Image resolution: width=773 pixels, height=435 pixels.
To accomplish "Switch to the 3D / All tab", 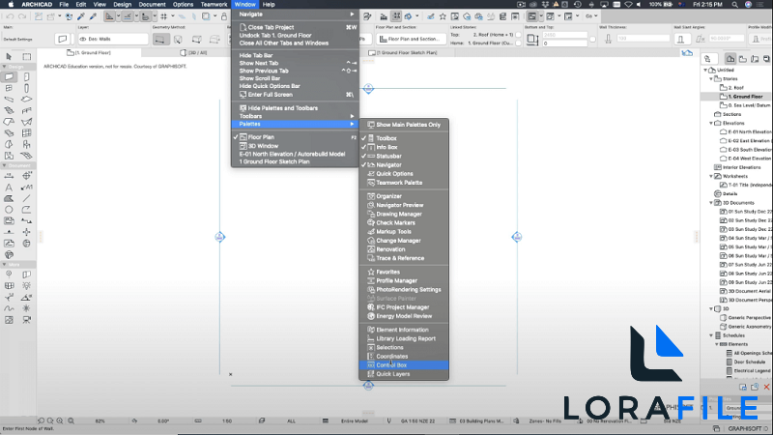I will (194, 53).
